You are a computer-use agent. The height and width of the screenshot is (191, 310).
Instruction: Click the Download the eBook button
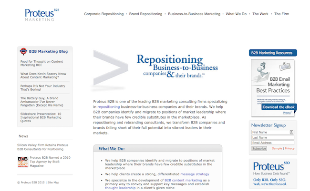[279, 107]
